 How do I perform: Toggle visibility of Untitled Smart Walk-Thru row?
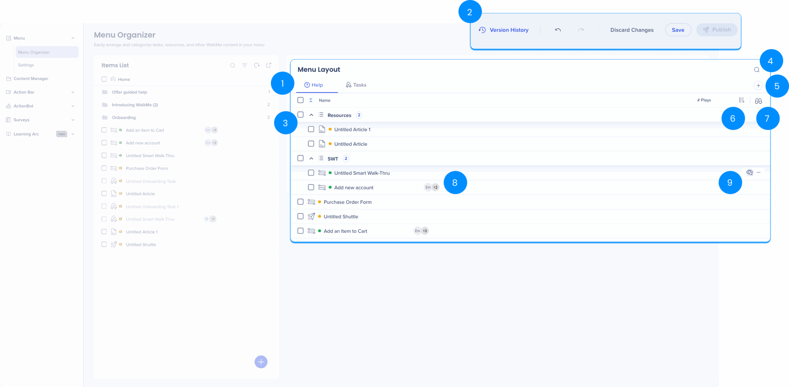[750, 173]
